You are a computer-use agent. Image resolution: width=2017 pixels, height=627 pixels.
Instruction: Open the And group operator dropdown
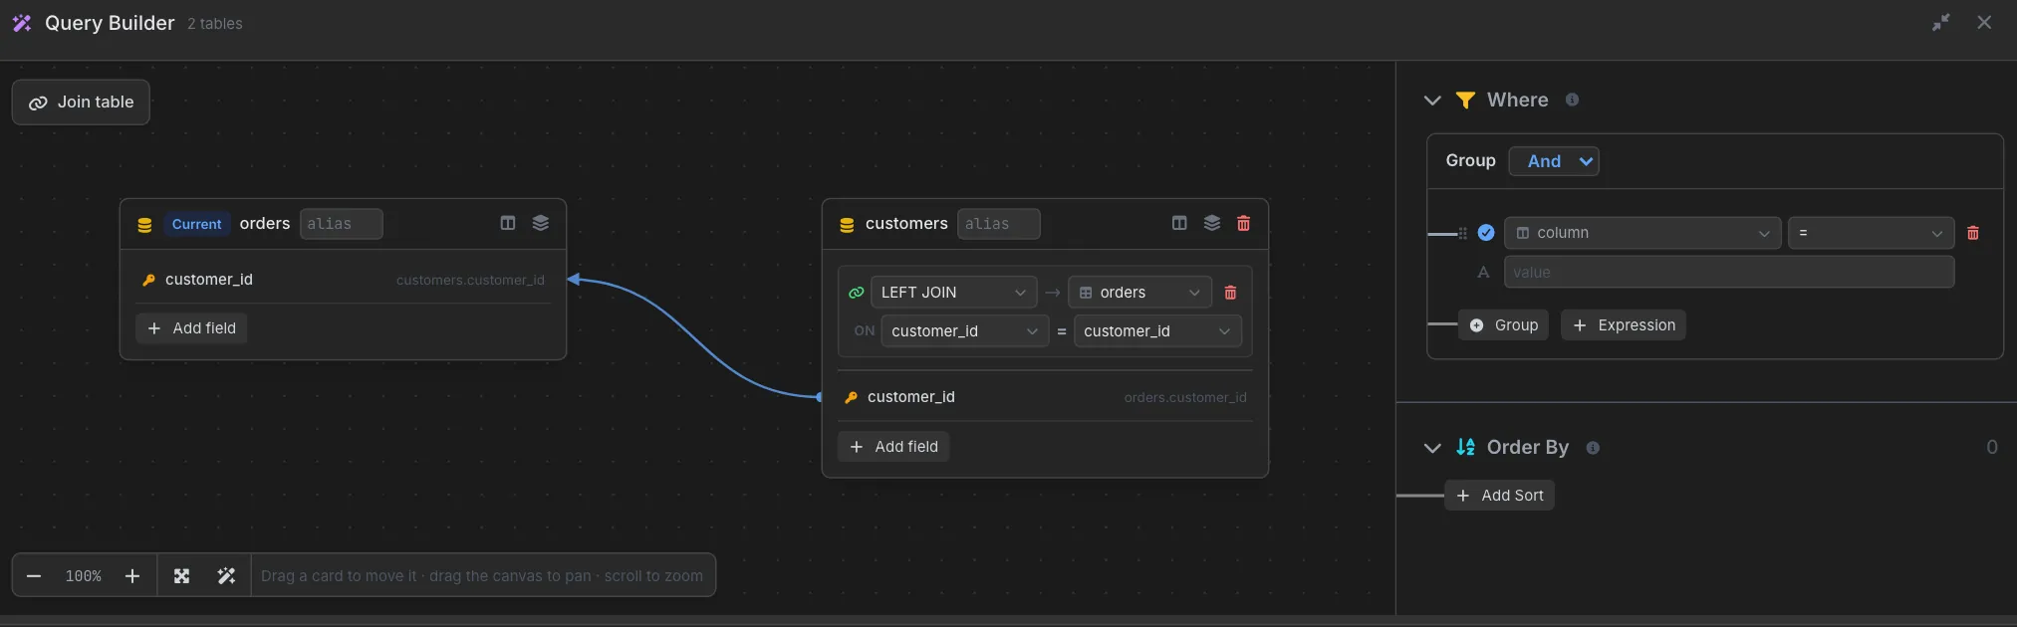(x=1554, y=161)
